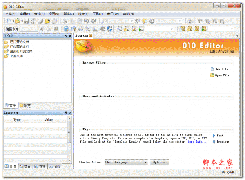Viewport: 245px width, 180px height.
Task: Click the Run Script green arrow icon
Action: 141,29
